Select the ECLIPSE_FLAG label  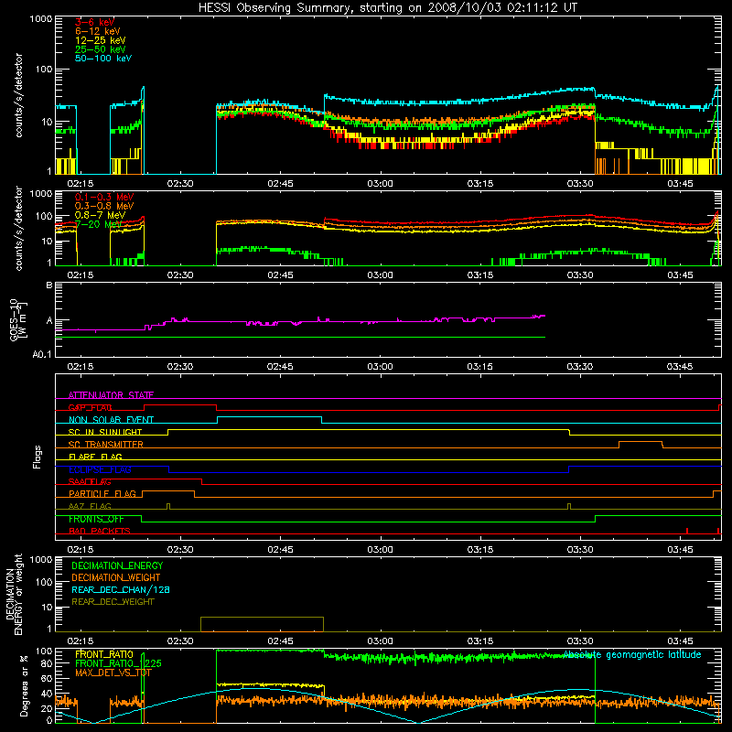(100, 469)
